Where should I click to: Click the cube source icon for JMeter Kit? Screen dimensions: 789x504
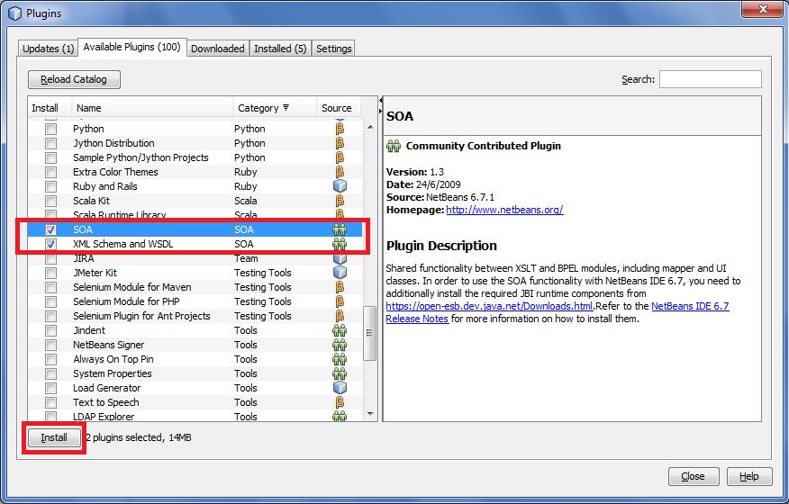coord(340,273)
